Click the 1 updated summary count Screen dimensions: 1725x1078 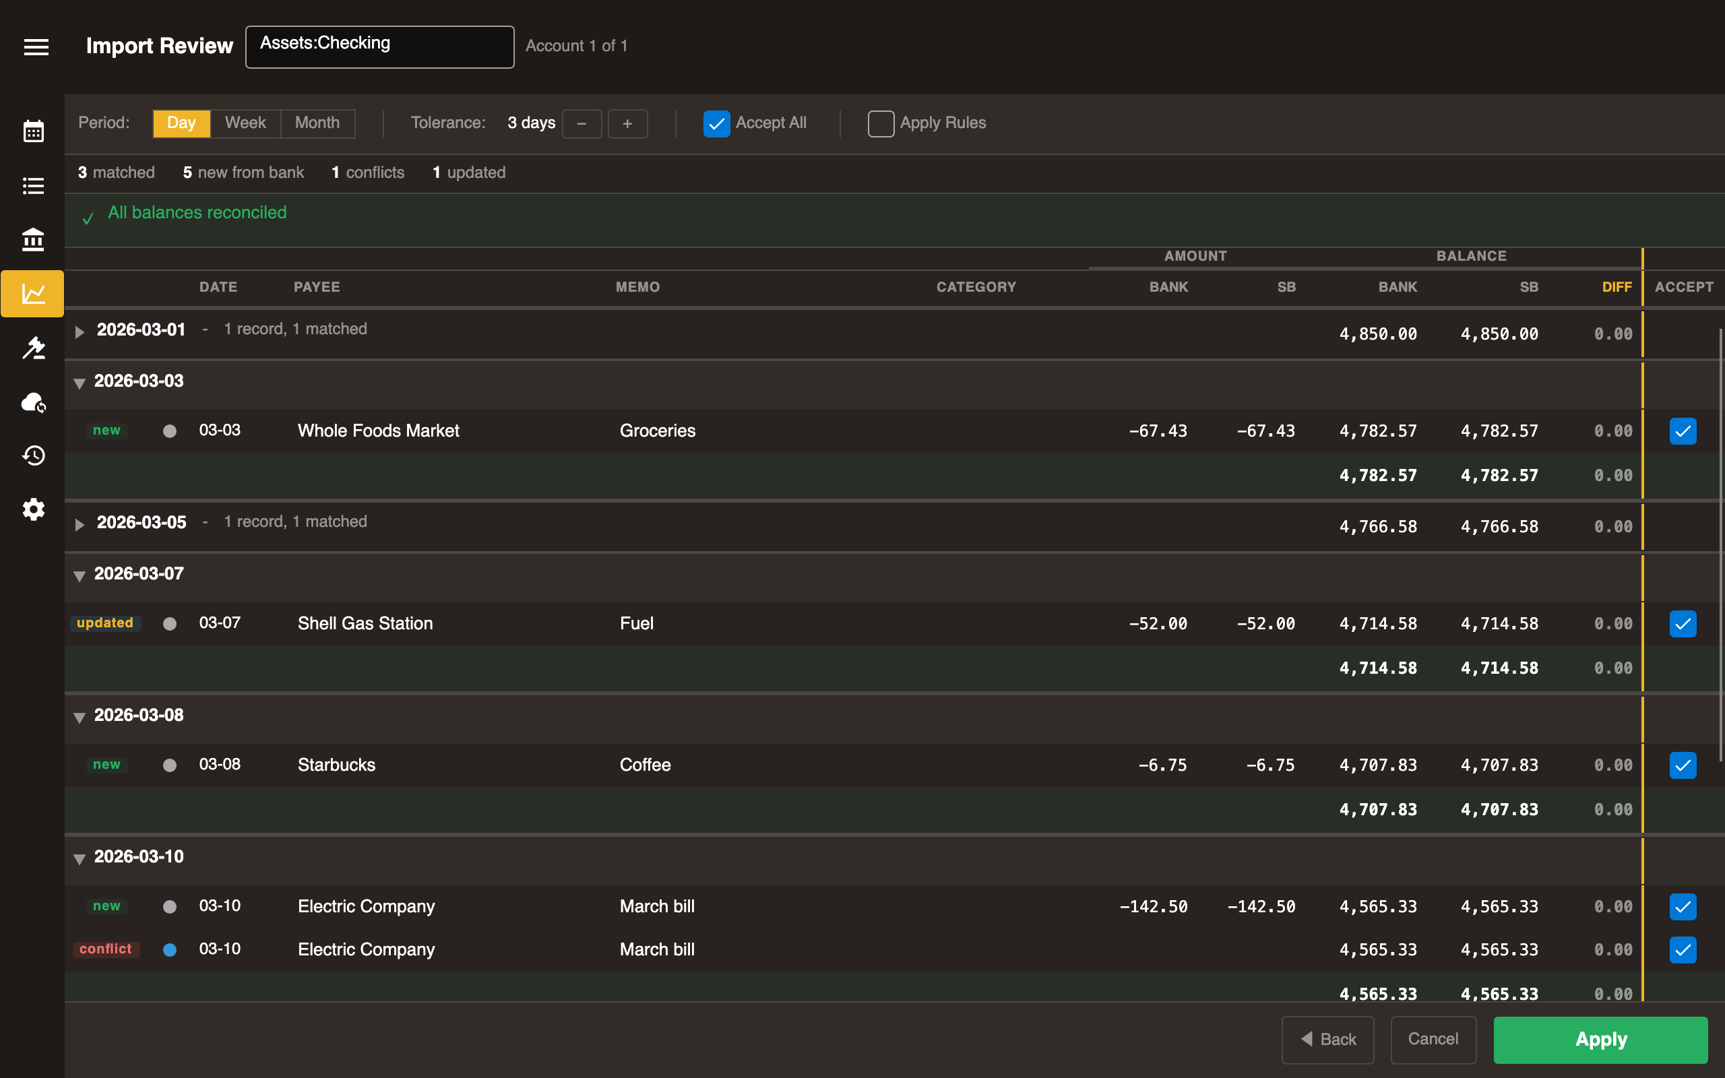click(x=469, y=172)
